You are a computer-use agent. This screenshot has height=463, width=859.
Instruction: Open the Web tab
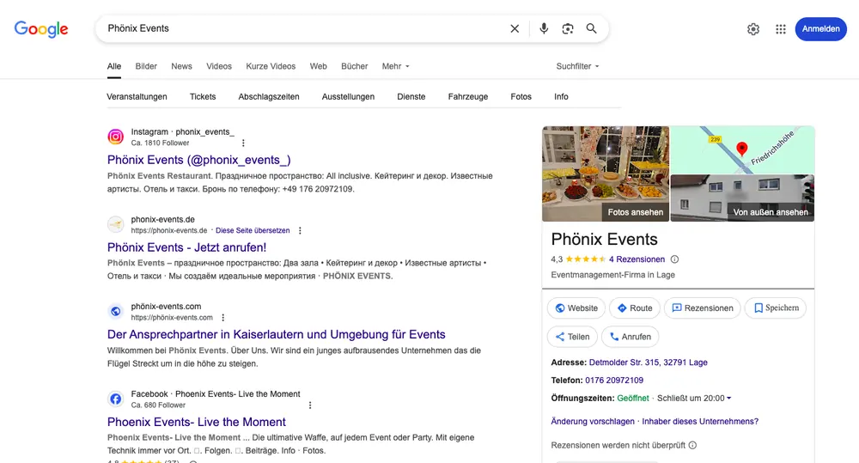point(319,66)
